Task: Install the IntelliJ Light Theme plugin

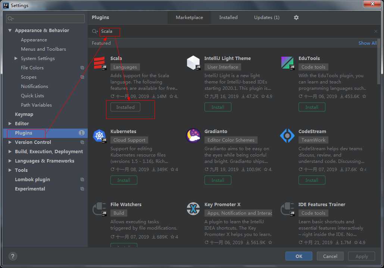Action: click(218, 107)
